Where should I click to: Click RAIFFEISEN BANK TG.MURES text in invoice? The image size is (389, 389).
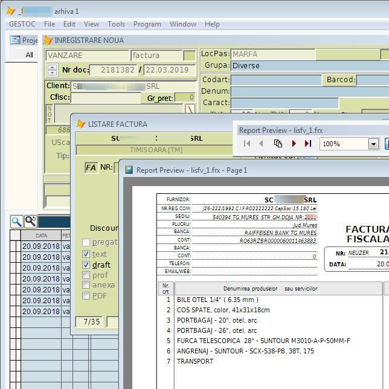point(281,233)
